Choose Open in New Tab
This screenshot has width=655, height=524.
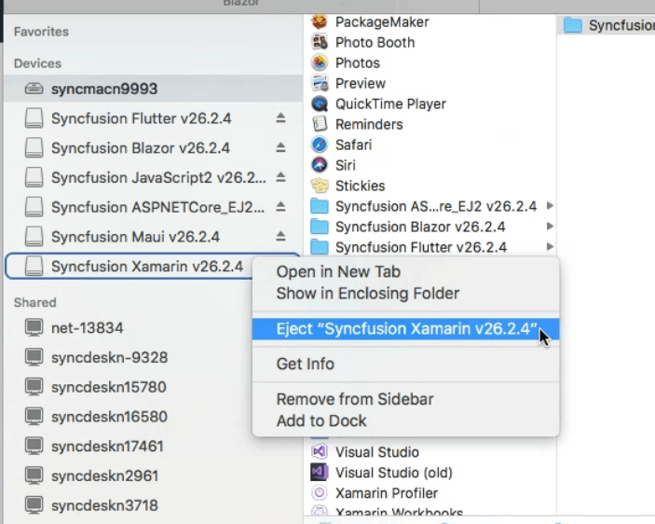tap(405, 271)
